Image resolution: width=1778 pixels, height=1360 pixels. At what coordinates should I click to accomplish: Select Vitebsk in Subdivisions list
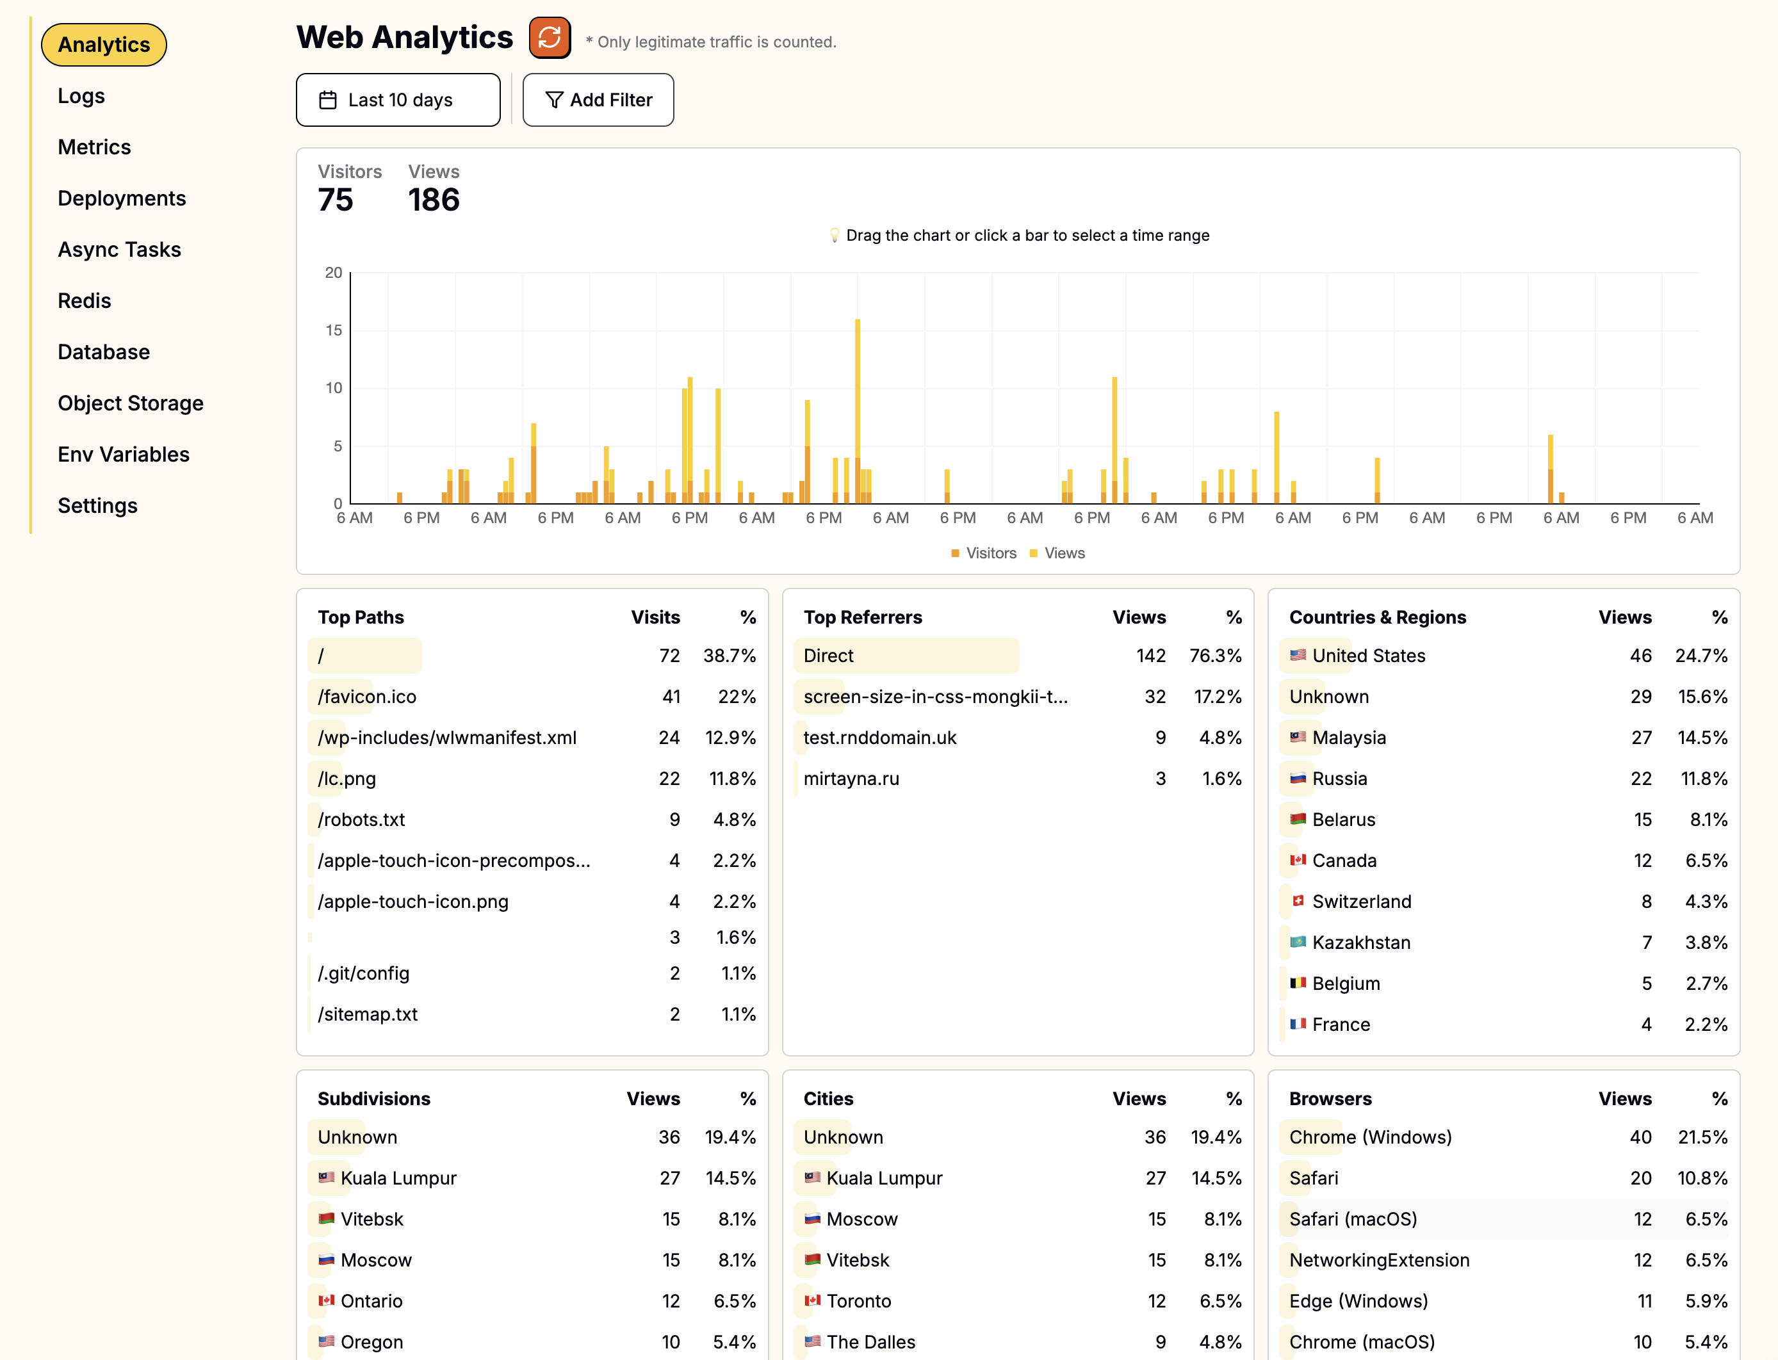point(533,1218)
